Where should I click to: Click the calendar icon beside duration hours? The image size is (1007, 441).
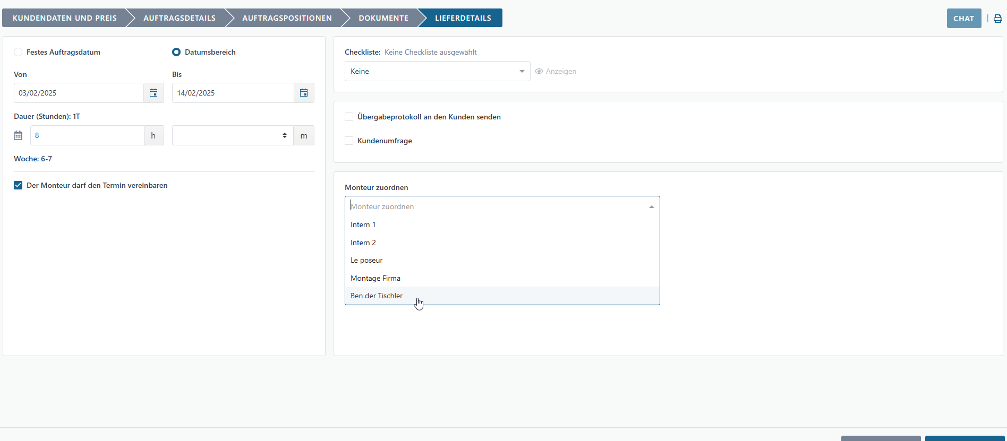[18, 135]
